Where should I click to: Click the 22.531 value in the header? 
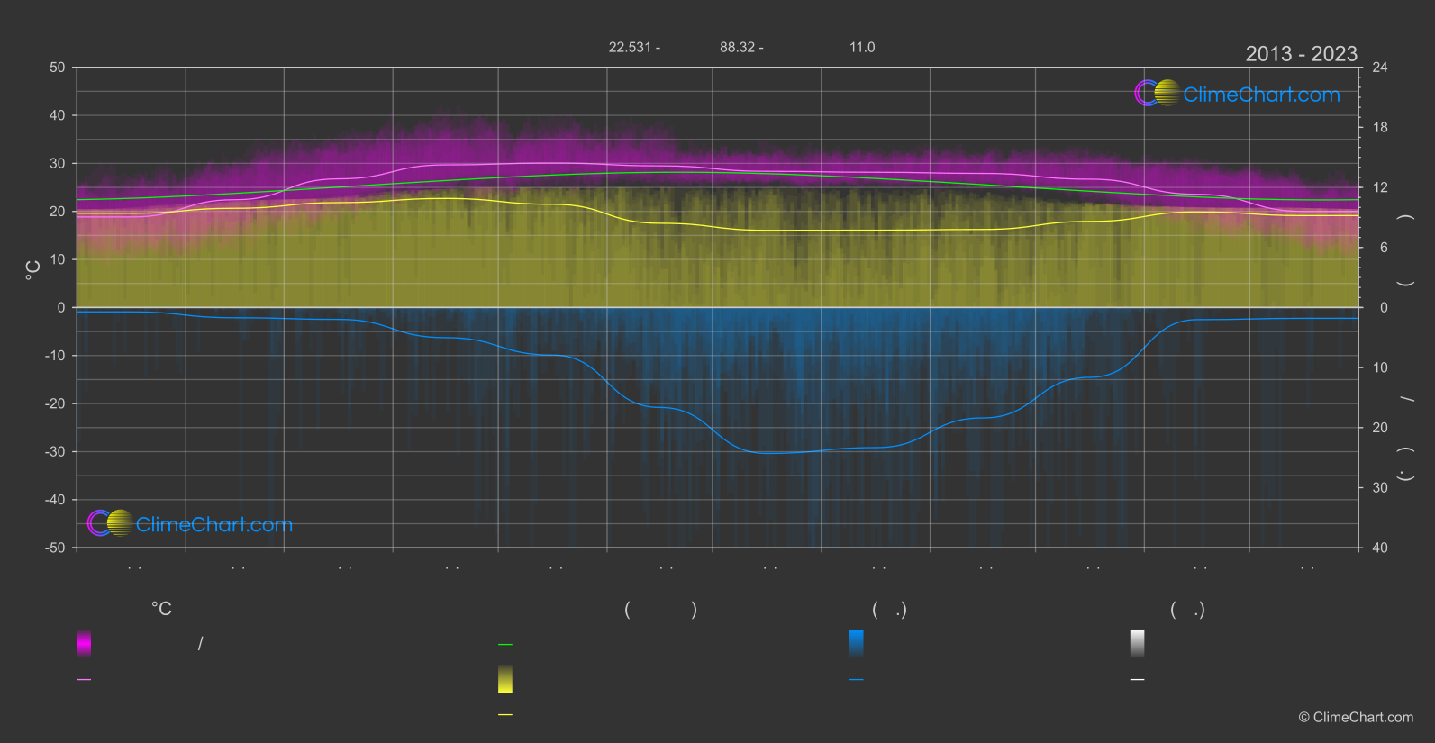pyautogui.click(x=630, y=47)
